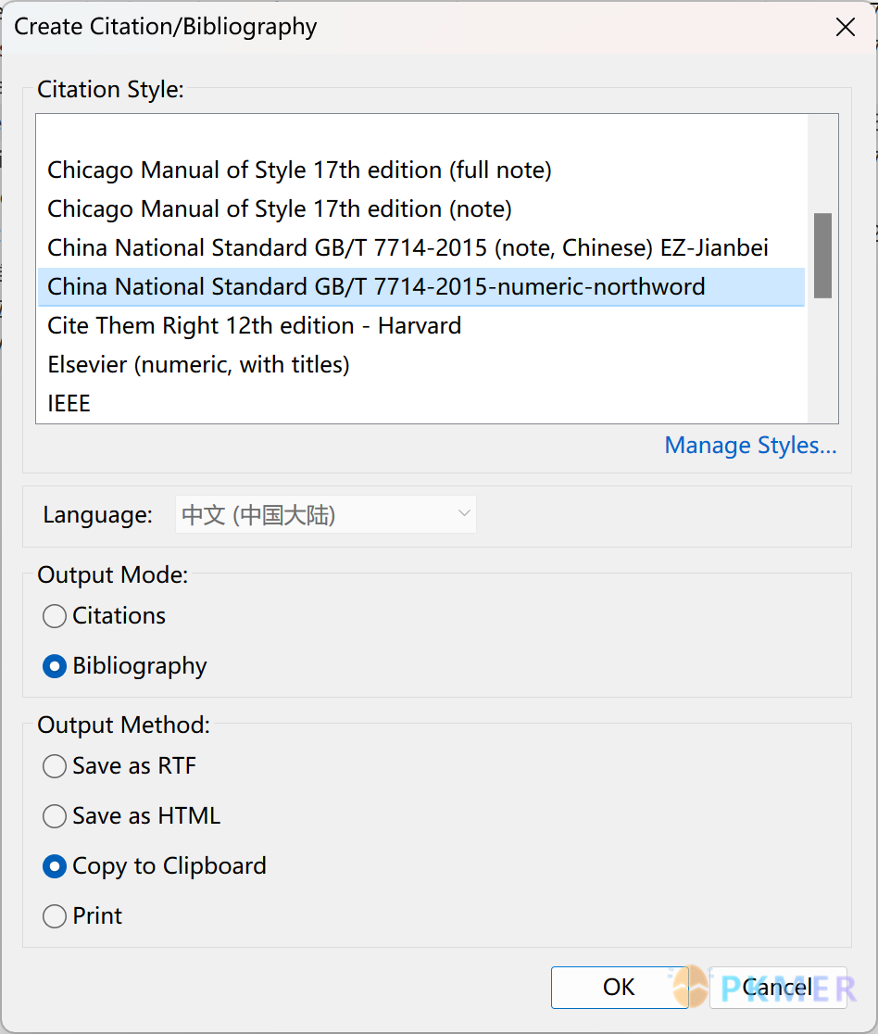Open the Language dropdown
Viewport: 878px width, 1034px height.
click(x=326, y=514)
